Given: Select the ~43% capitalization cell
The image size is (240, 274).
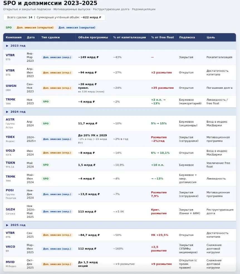Looking at the screenshot, I should pyautogui.click(x=117, y=57).
